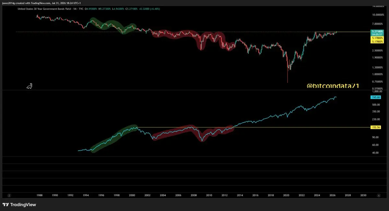Viewport: 389px width, 211px height.
Task: Click the 2012 label on the time axis
Action: tap(224, 195)
